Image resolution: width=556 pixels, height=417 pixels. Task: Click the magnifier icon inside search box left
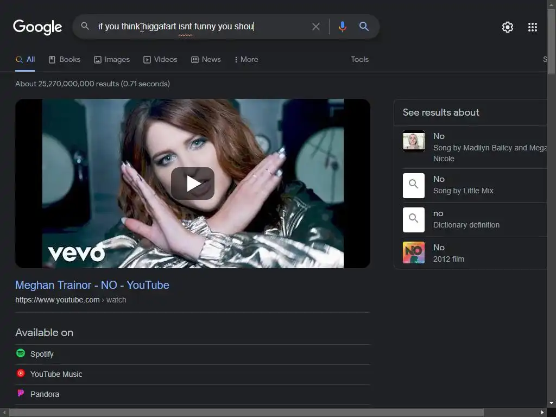[85, 26]
